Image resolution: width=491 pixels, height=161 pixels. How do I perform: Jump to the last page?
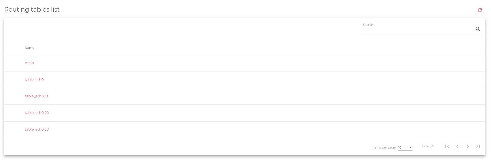pos(478,146)
